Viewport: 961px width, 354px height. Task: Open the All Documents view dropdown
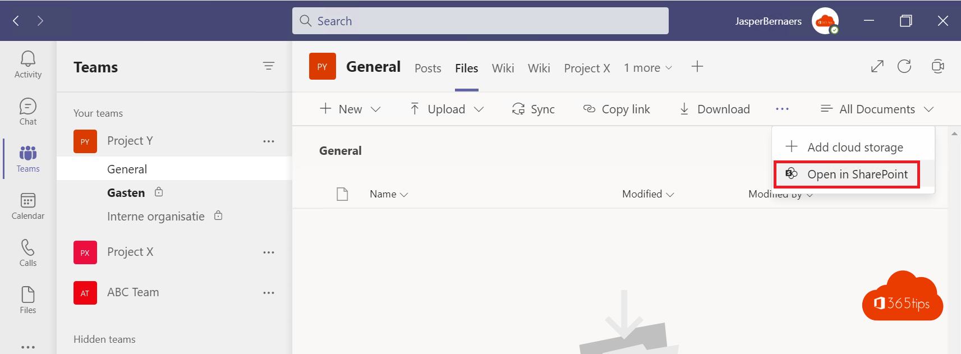[x=877, y=109]
